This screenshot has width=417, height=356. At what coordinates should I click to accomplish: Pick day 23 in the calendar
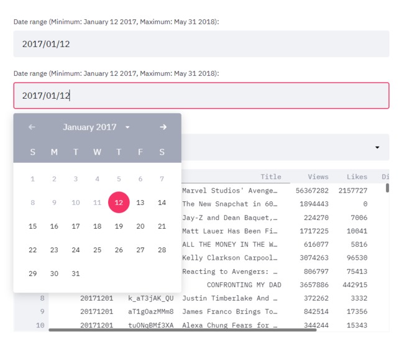pos(54,250)
